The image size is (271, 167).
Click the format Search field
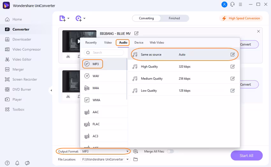[104, 53]
